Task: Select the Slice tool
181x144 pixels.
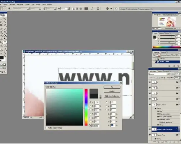Action: click(5, 25)
